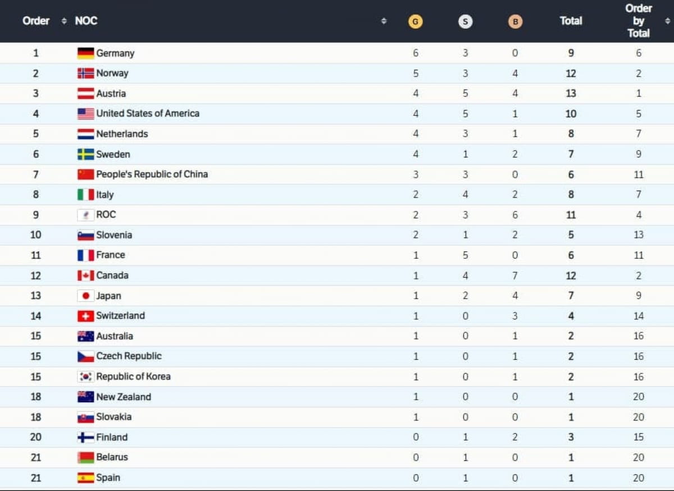Click the New Zealand flag icon
Image resolution: width=674 pixels, height=491 pixels.
pos(85,397)
